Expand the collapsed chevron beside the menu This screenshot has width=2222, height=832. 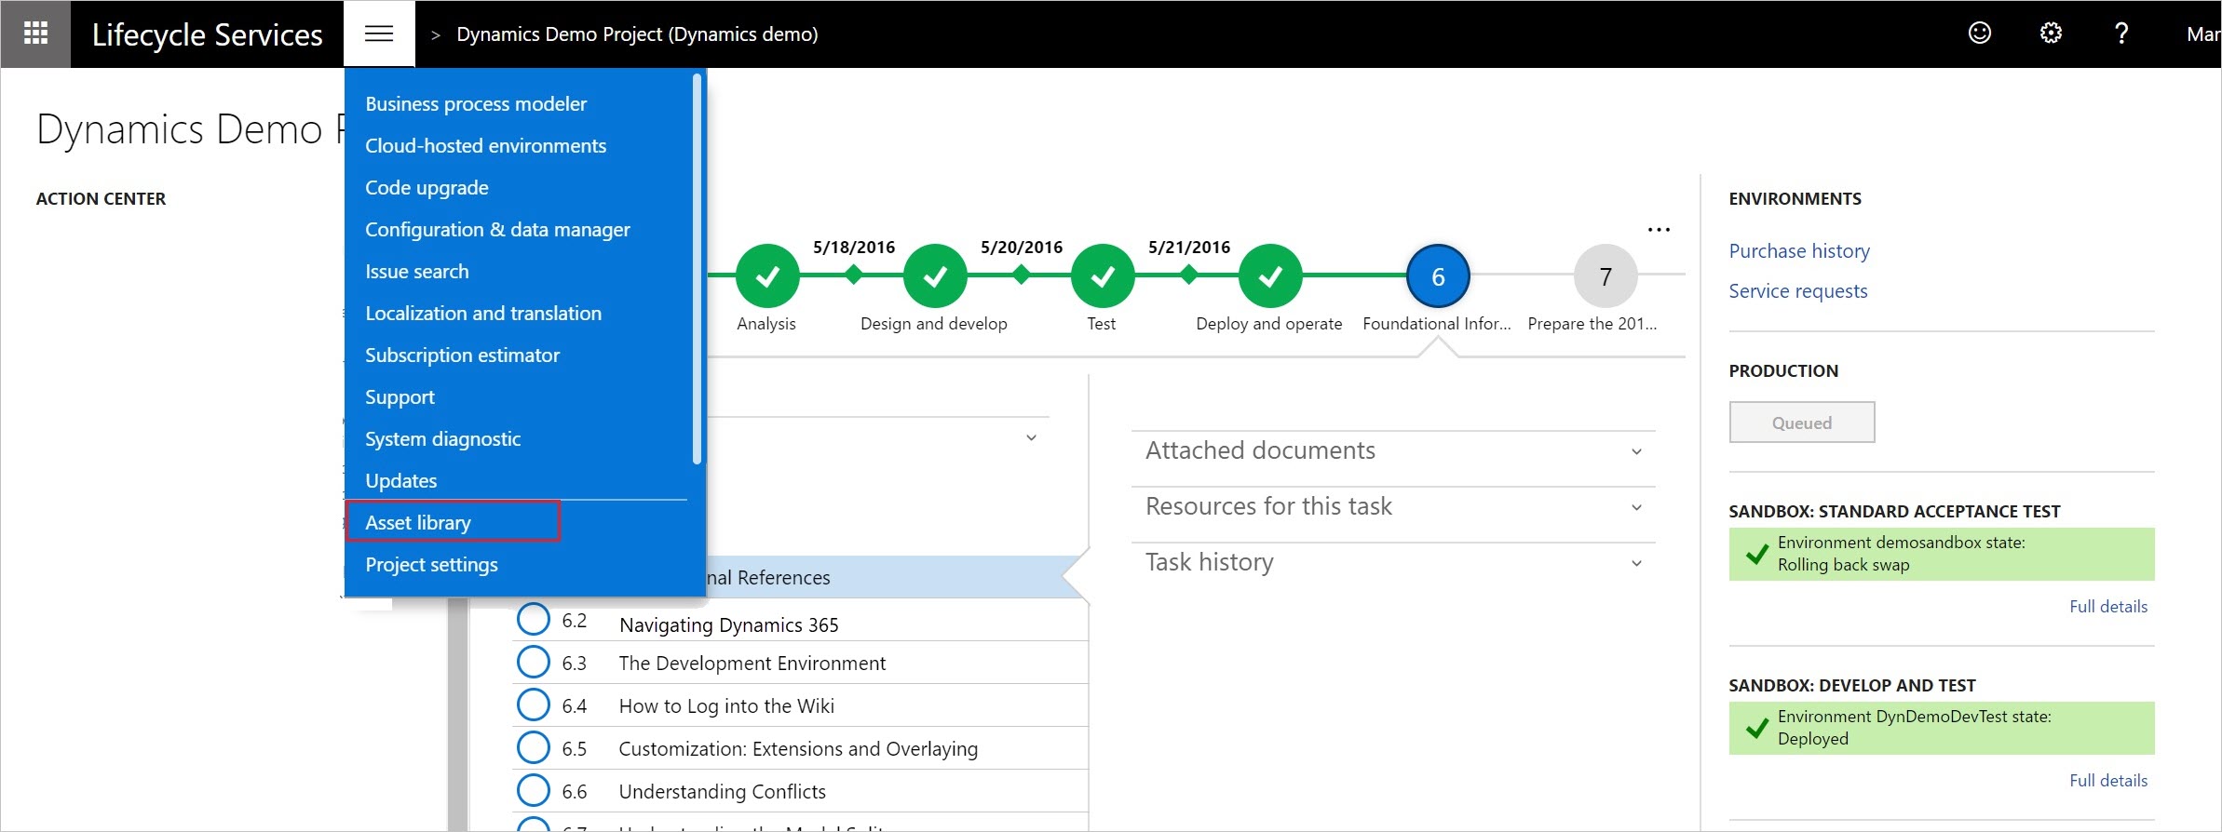(1031, 437)
